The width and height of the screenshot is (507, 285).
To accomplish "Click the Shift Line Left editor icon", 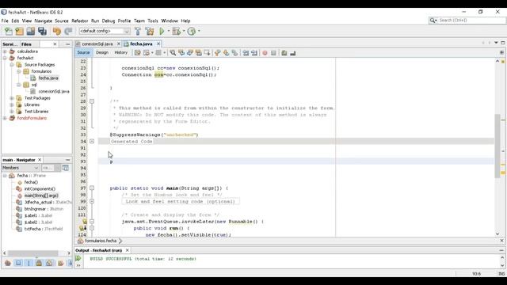I will coord(246,53).
